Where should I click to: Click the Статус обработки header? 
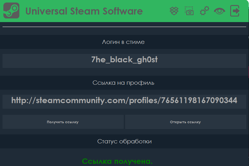[124, 141]
